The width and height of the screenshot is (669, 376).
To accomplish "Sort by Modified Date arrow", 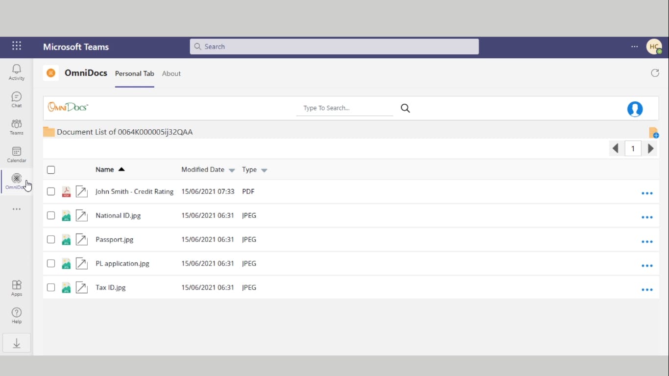I will 232,170.
